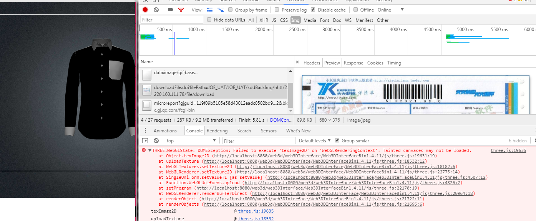Viewport: 536px width, 221px height.
Task: Click the red record network log button
Action: click(x=145, y=10)
